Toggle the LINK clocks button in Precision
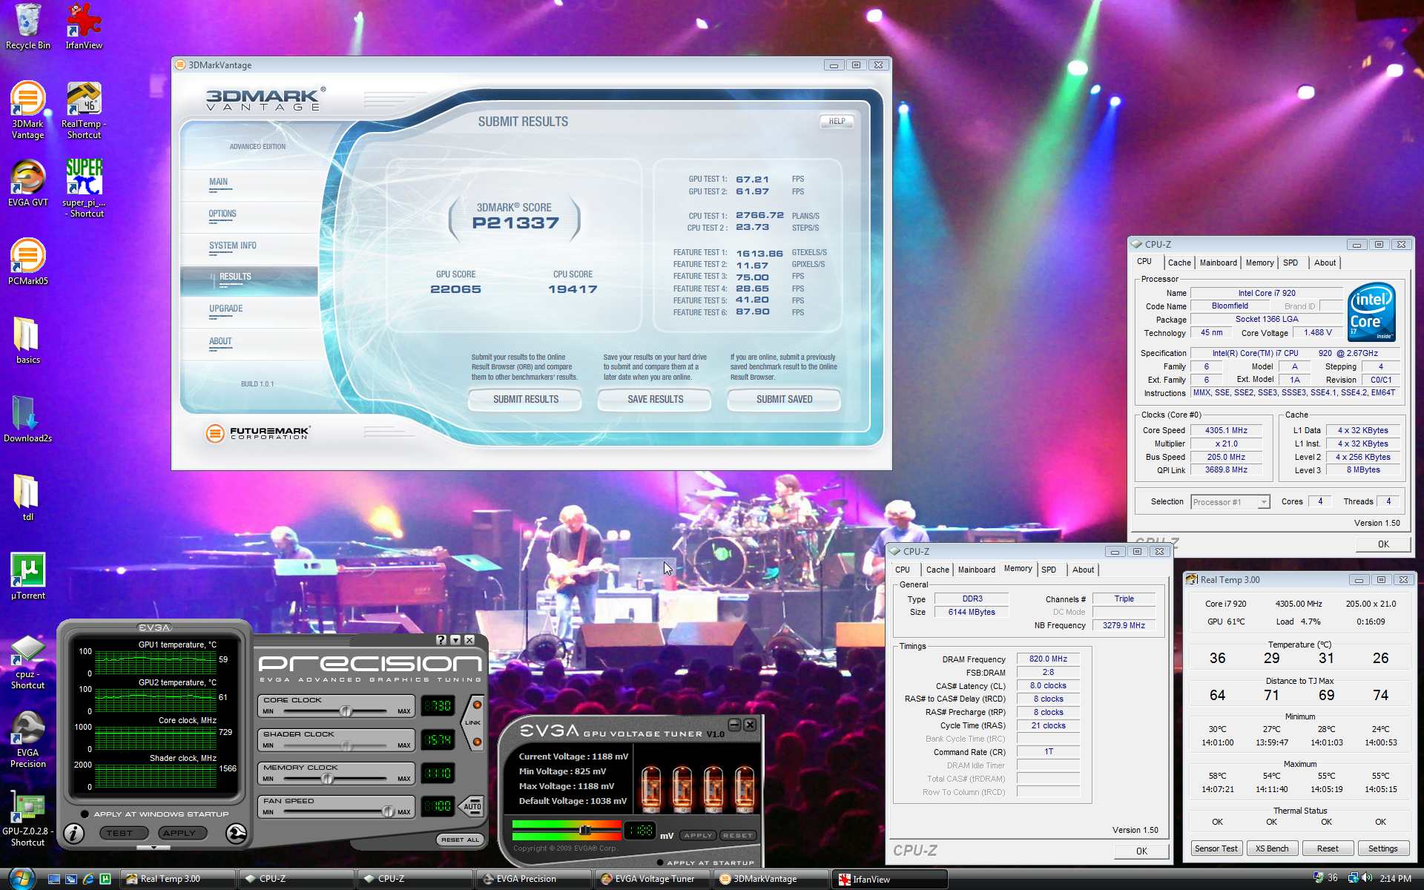 pyautogui.click(x=474, y=722)
